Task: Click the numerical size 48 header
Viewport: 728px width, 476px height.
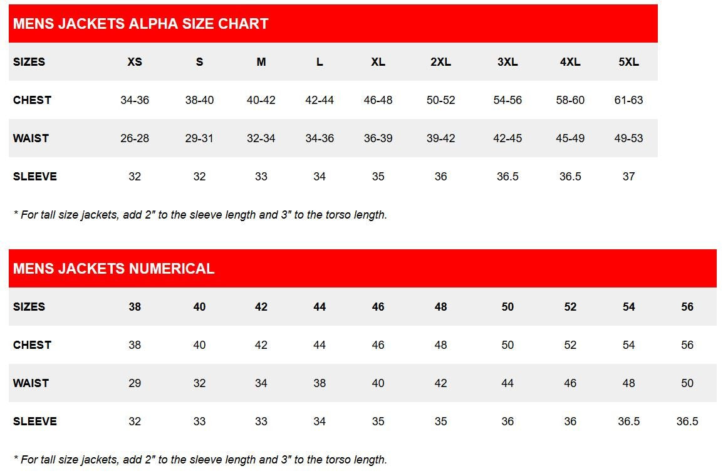Action: [x=440, y=307]
